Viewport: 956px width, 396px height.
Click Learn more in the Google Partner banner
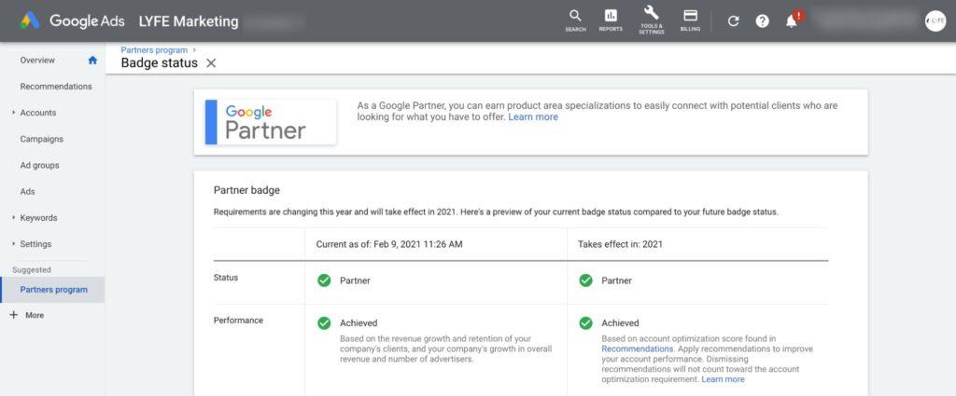[x=533, y=116]
